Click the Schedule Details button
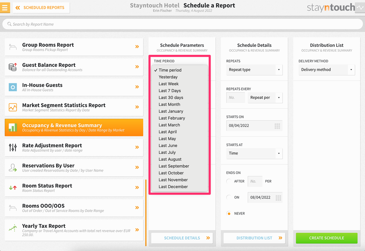 point(182,238)
